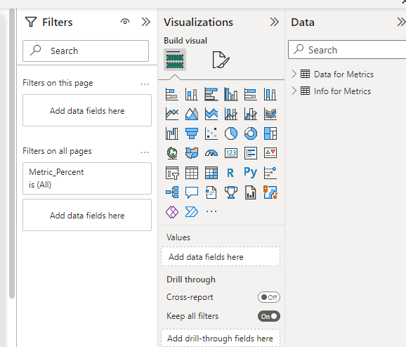Click the vertical scrollbar left of Filters
Screen dimensions: 406x347
12,153
